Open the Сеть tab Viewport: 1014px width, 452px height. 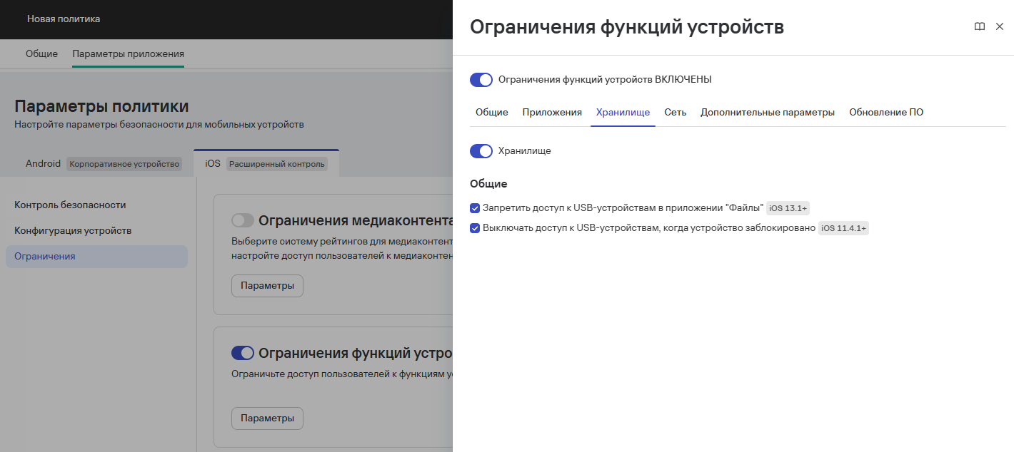676,113
